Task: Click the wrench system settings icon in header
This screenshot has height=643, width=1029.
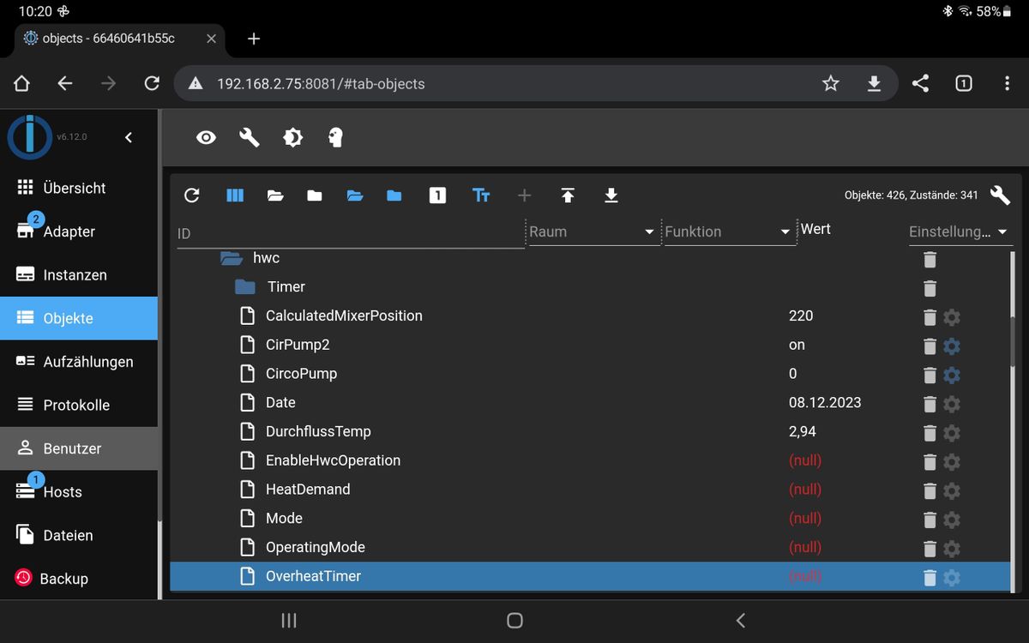Action: pyautogui.click(x=250, y=137)
